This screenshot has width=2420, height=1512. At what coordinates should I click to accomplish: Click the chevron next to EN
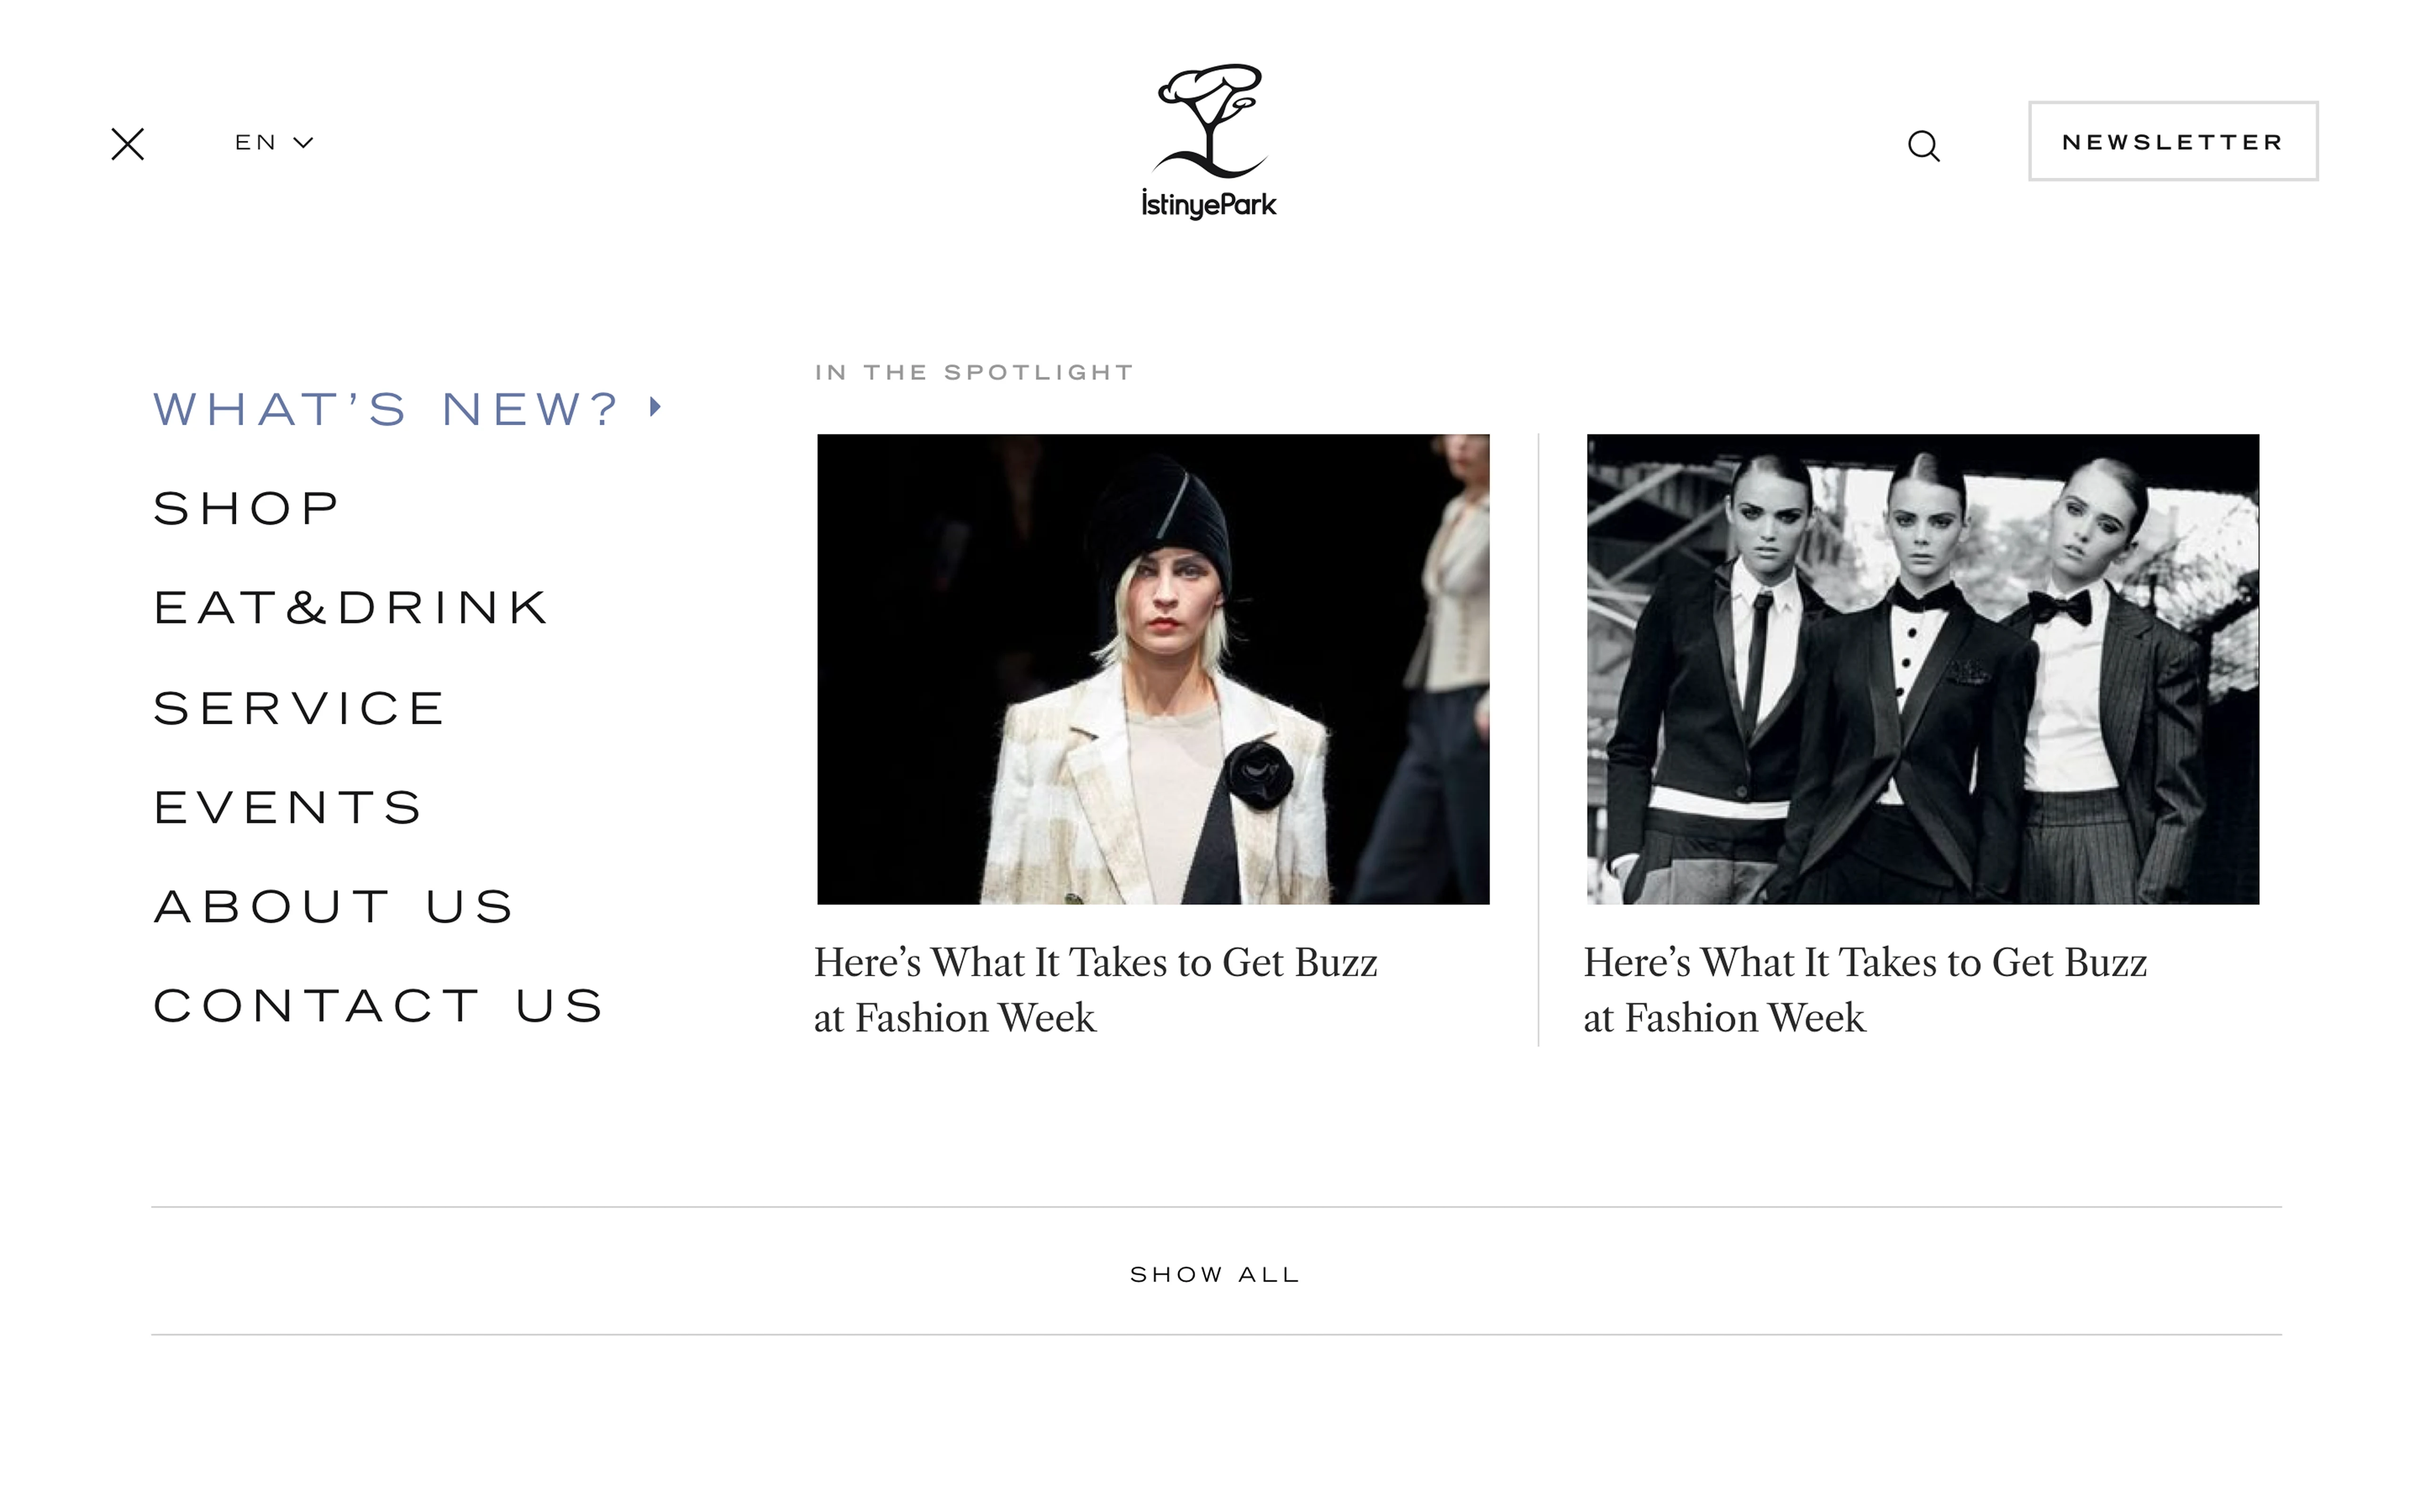[x=303, y=143]
